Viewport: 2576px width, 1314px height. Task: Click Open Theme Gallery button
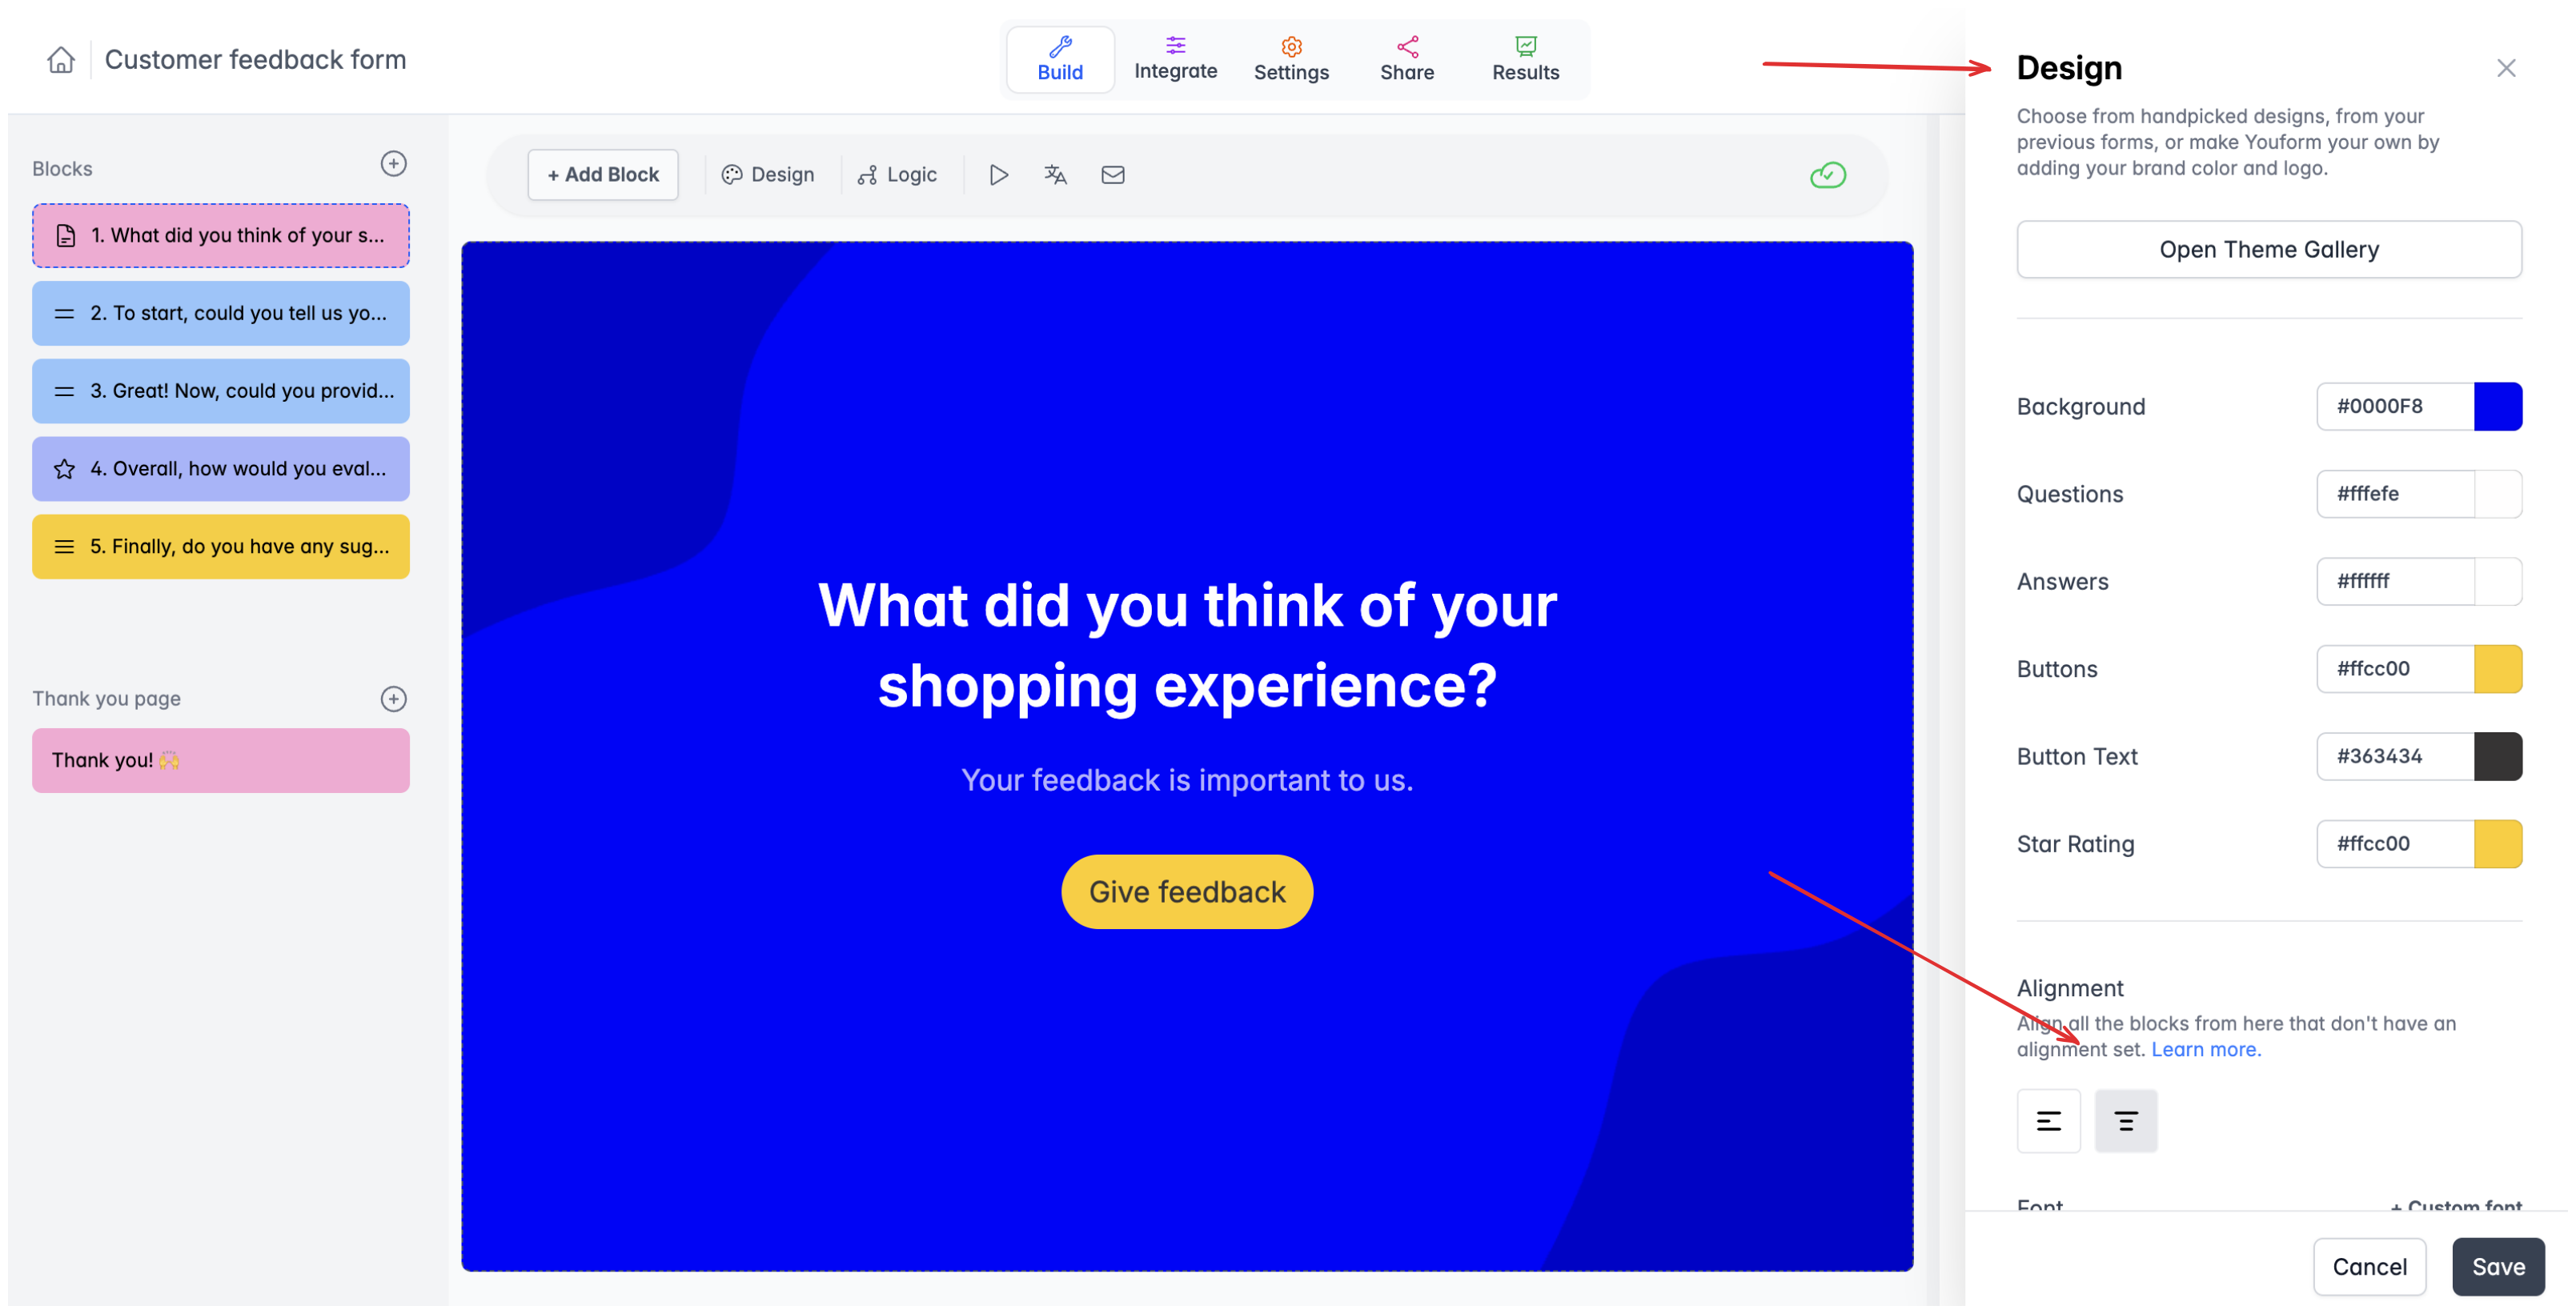(x=2268, y=249)
